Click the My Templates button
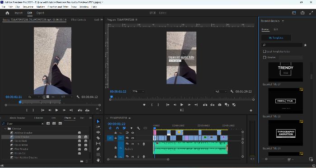316x168 pixels. [276, 38]
